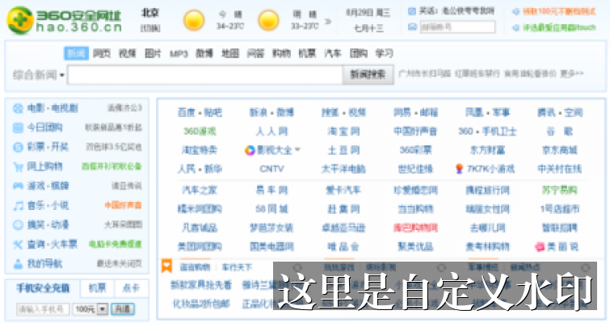The height and width of the screenshot is (323, 610).
Task: Click the 查询·火车票 sidebar icon
Action: point(18,245)
